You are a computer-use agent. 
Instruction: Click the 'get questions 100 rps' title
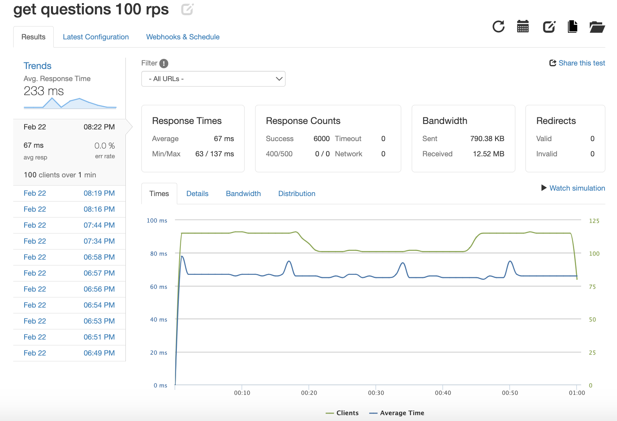pyautogui.click(x=91, y=9)
